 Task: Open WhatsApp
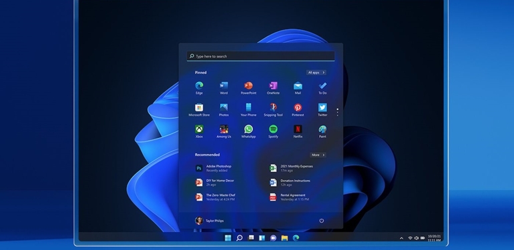pyautogui.click(x=248, y=131)
